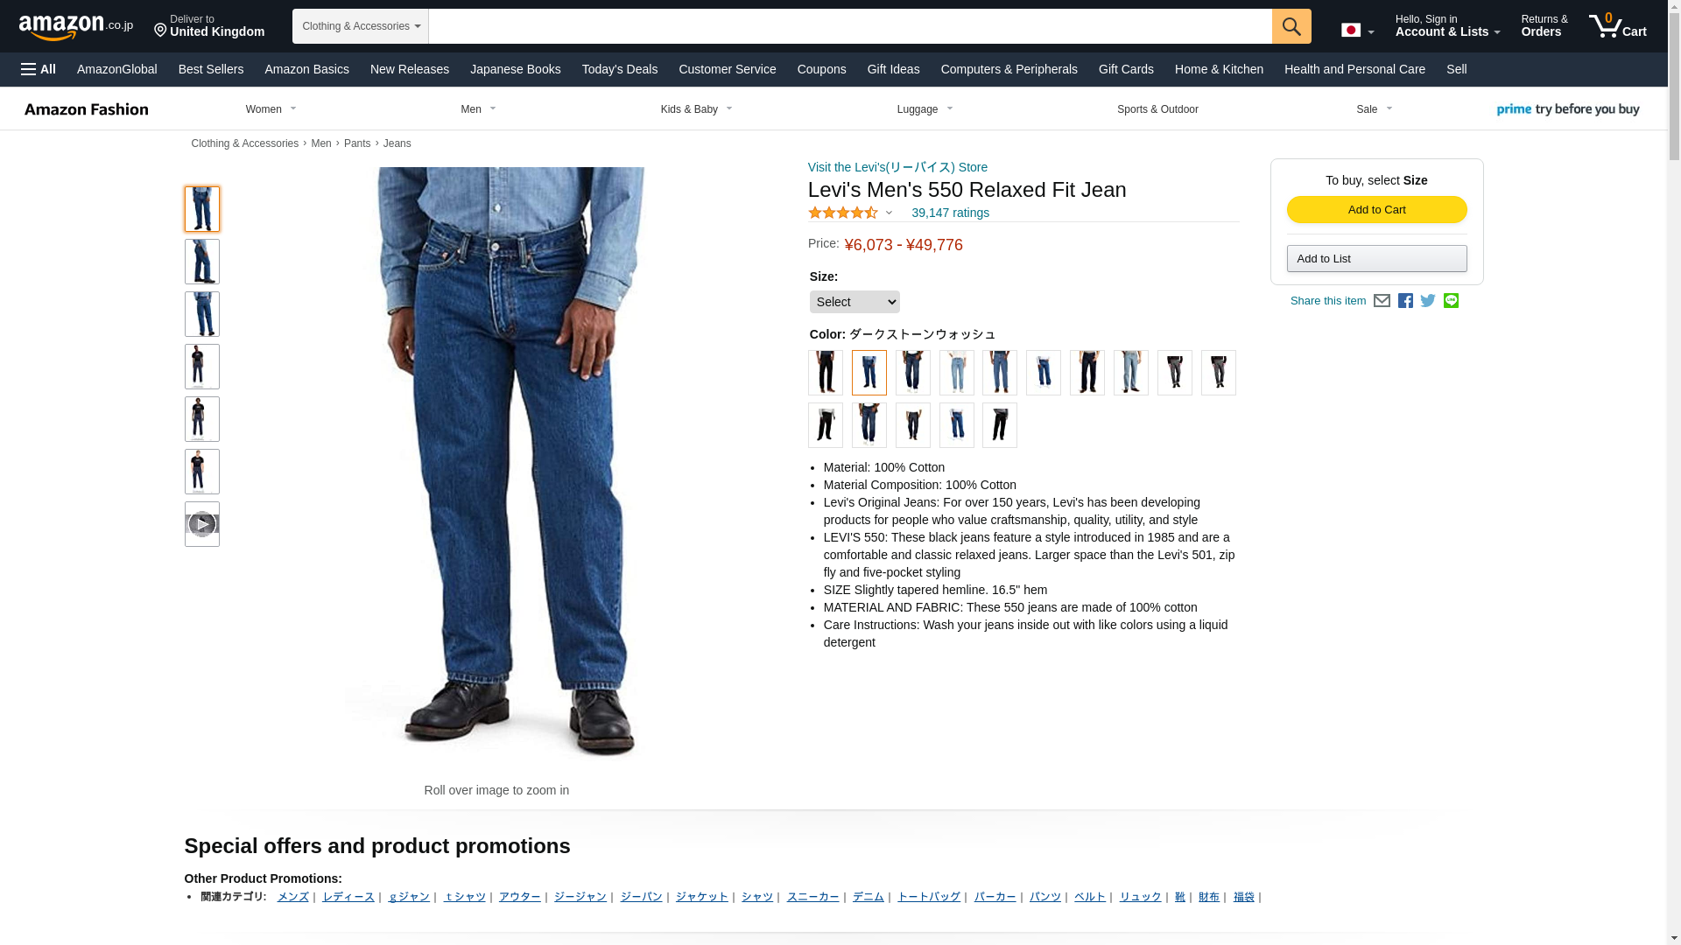Expand the star rating breakdown chevron
The height and width of the screenshot is (945, 1681).
889,213
